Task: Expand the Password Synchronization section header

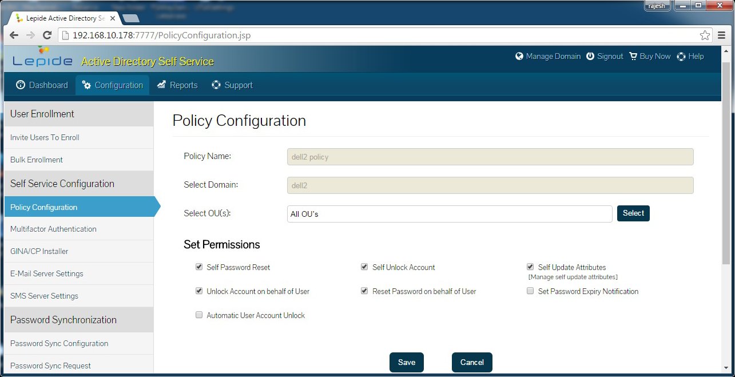Action: pos(79,320)
